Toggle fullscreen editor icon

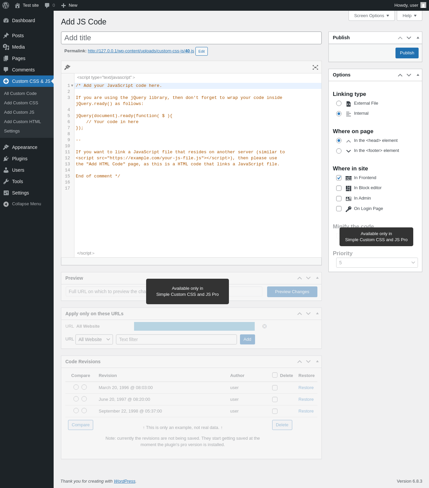tap(315, 67)
